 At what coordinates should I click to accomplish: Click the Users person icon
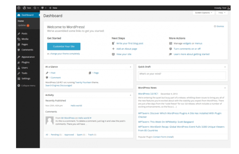[x=19, y=68]
